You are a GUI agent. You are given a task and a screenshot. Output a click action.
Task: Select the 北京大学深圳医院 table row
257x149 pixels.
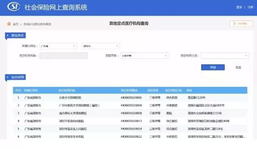130,98
